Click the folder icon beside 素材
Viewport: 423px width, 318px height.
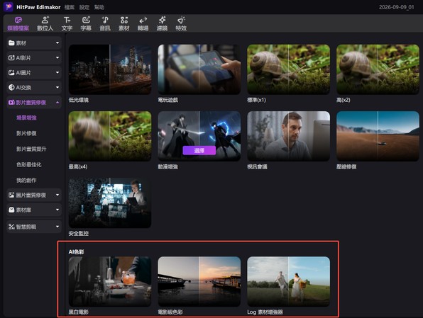point(11,42)
